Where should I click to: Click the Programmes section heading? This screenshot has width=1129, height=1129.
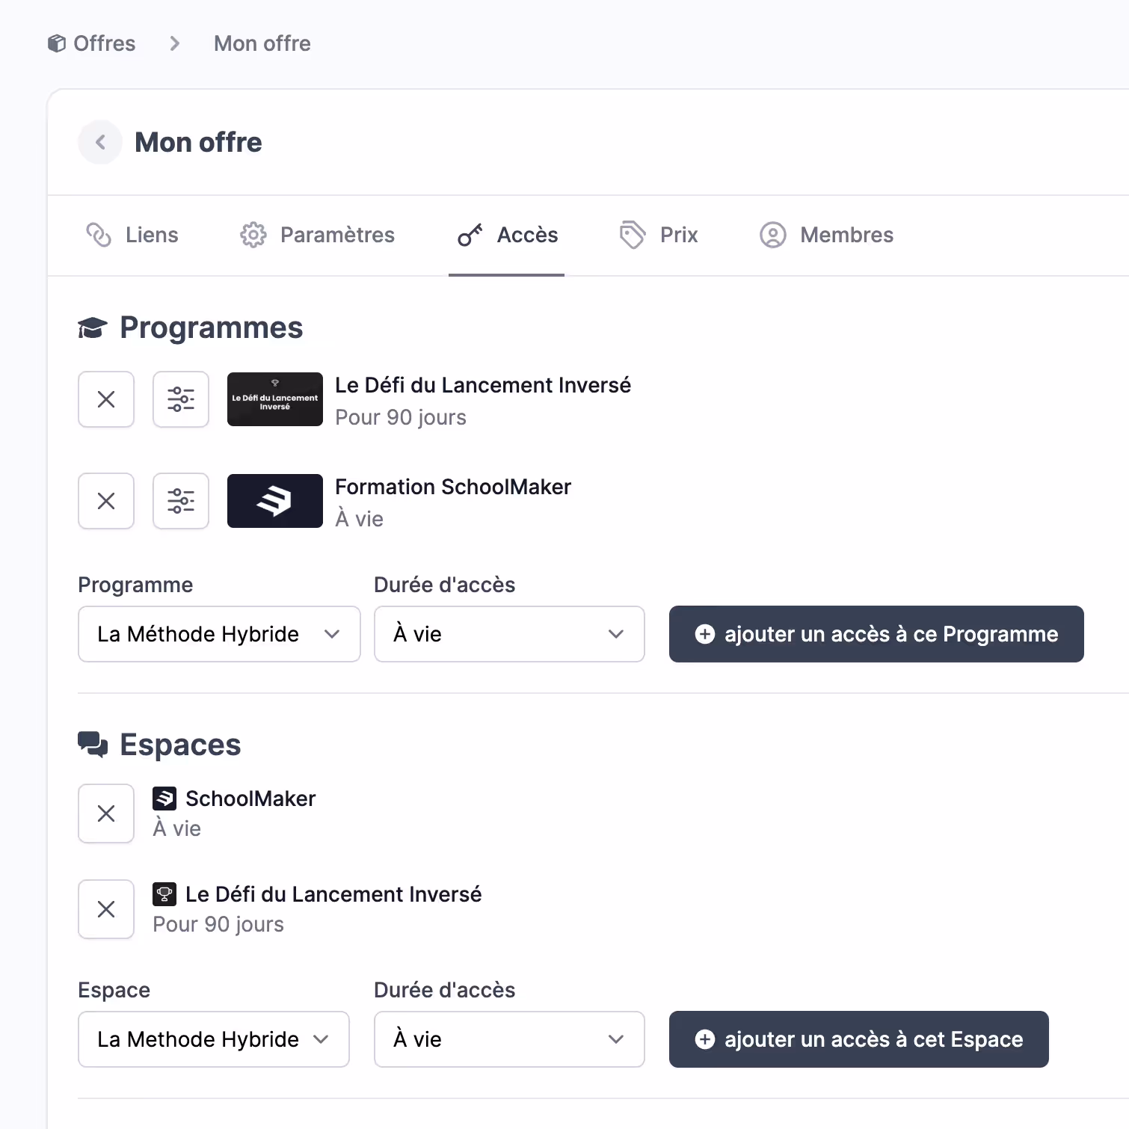[212, 327]
